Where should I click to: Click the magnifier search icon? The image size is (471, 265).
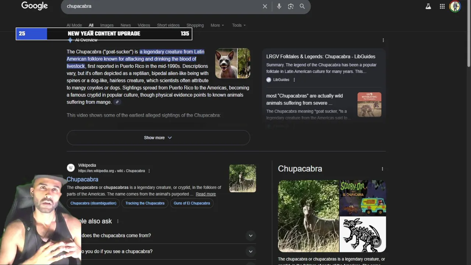[302, 6]
